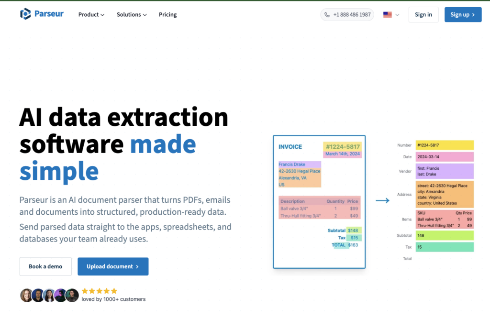Click the Parseur logo icon
The image size is (490, 319).
click(x=25, y=14)
